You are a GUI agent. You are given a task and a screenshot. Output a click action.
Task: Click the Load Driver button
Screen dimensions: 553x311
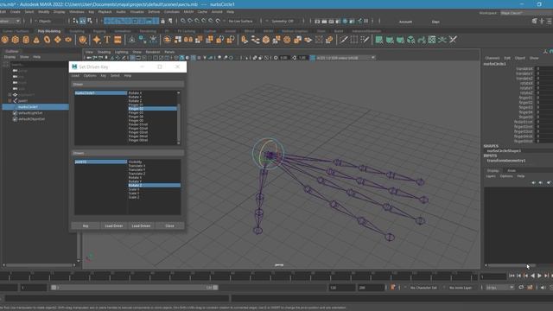113,225
